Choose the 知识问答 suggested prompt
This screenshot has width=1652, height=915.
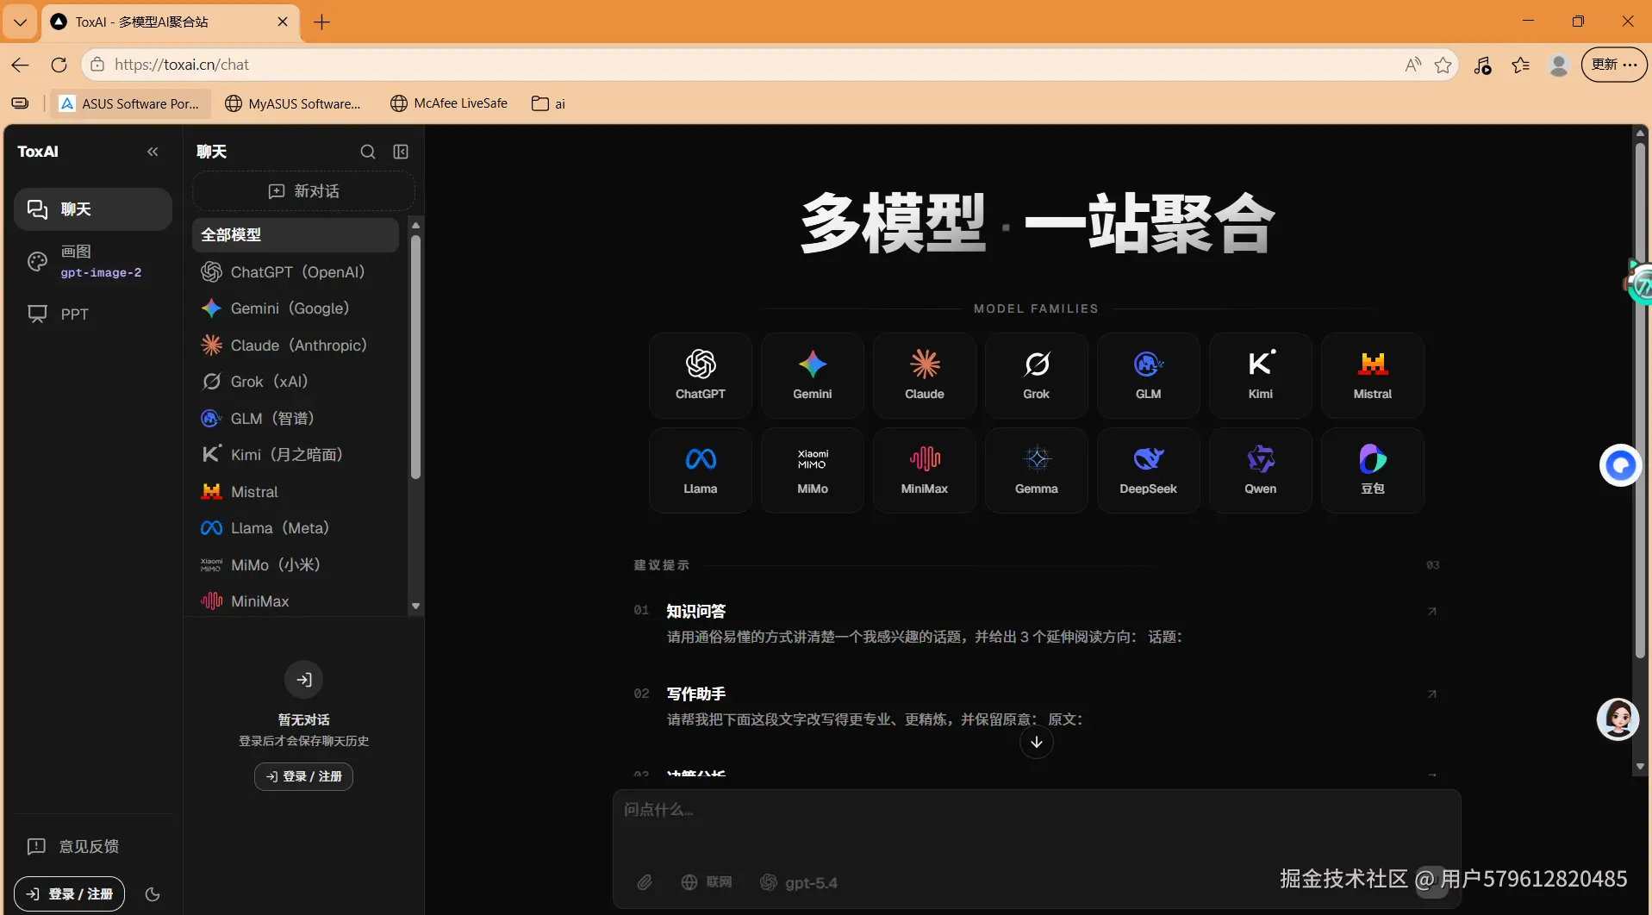(x=1036, y=624)
